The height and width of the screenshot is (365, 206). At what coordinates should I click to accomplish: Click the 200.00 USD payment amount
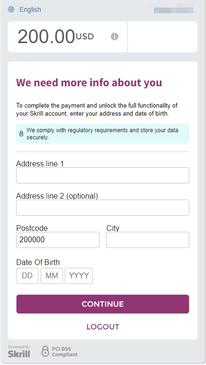click(x=56, y=36)
